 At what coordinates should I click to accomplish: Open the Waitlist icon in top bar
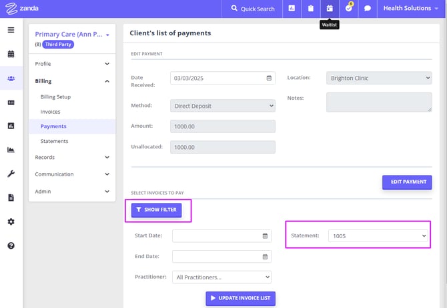(330, 9)
